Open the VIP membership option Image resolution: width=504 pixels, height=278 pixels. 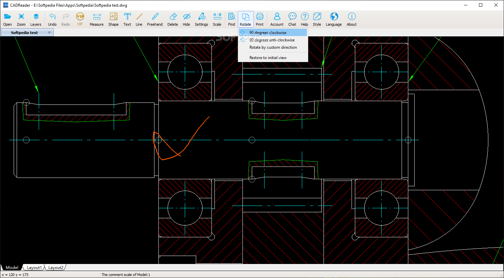80,20
